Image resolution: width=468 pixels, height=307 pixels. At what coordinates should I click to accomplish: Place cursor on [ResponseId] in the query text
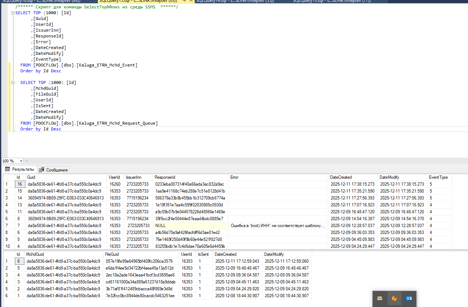coord(48,36)
